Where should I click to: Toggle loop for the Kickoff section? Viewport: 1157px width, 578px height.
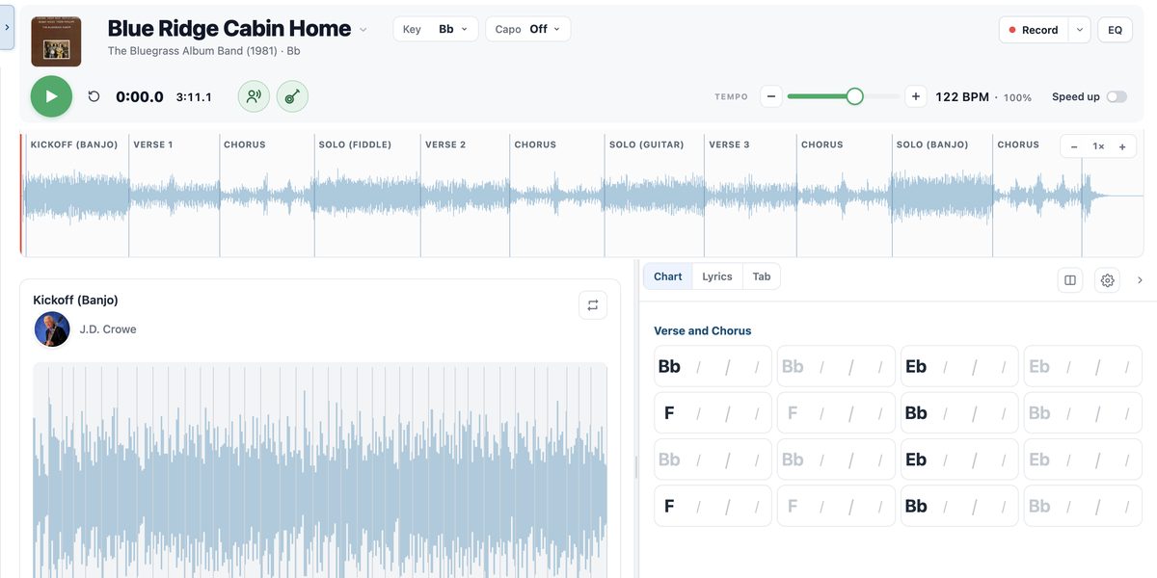tap(593, 305)
